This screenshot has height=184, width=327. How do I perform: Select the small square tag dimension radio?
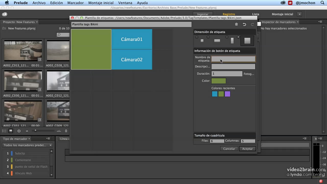pos(197,37)
